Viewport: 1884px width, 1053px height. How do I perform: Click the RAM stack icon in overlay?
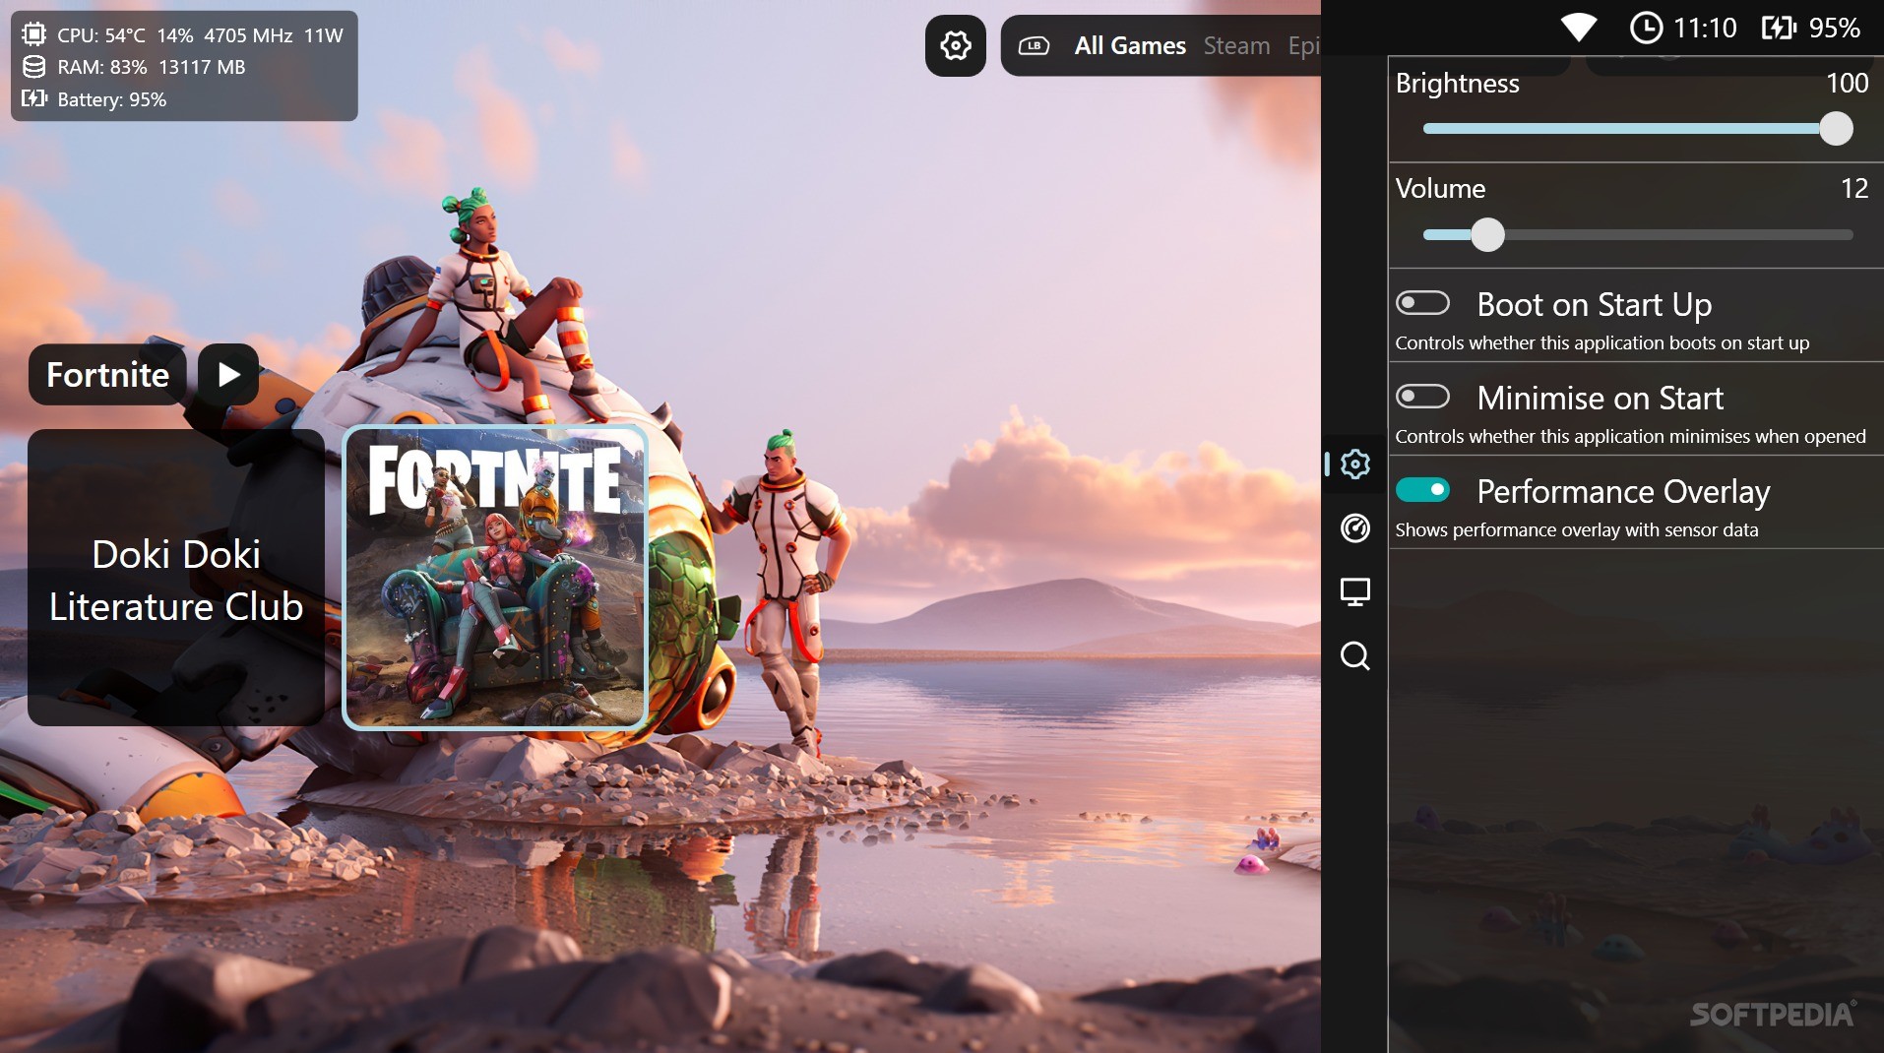coord(33,67)
